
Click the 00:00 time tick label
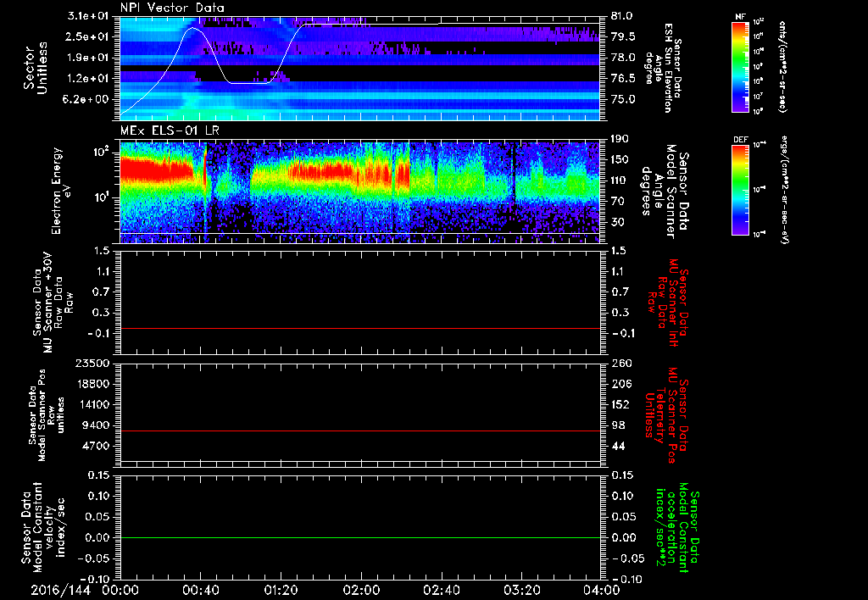pyautogui.click(x=120, y=590)
